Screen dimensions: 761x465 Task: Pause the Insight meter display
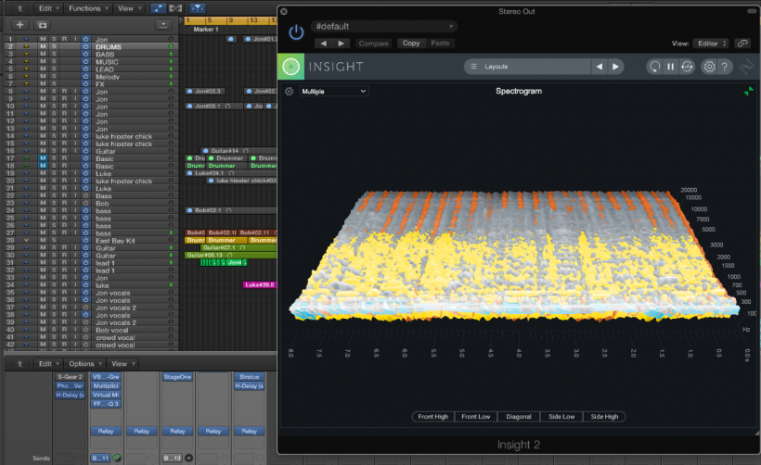(670, 67)
